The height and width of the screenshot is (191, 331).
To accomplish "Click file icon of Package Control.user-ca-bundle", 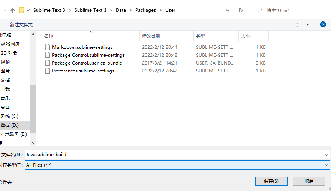I will pos(48,63).
